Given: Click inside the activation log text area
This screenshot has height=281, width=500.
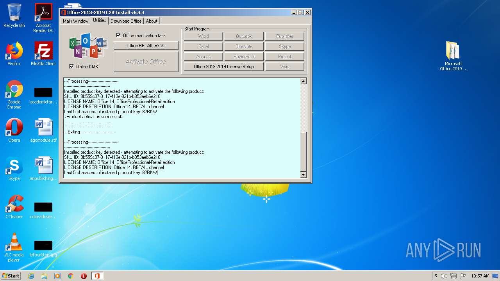Looking at the screenshot, I should coord(182,128).
